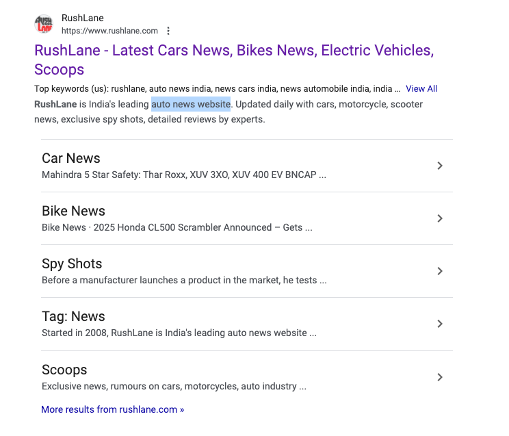This screenshot has width=509, height=436.
Task: Open the Scoops sitelink heading
Action: pyautogui.click(x=64, y=370)
